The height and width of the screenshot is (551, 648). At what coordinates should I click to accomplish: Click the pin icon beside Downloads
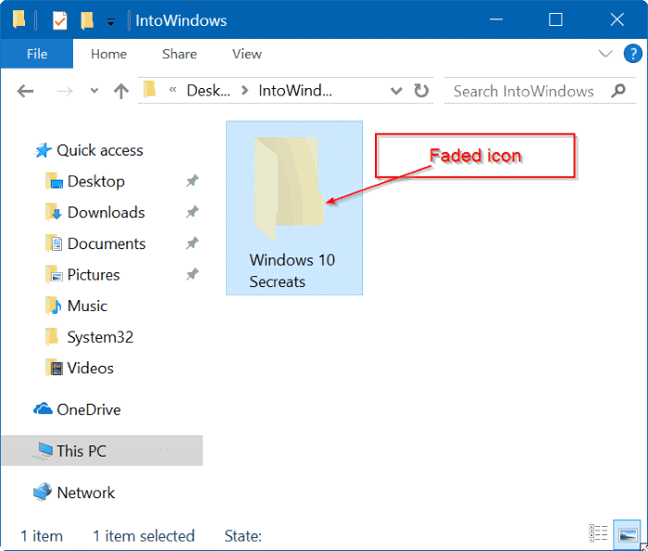click(x=192, y=212)
